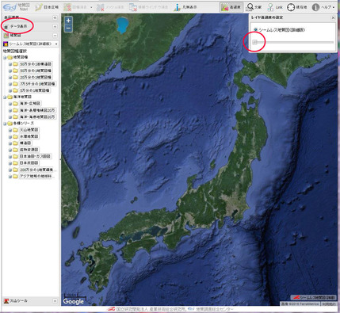Click the layer transparency slider handle
The image size is (340, 313).
(x=254, y=42)
